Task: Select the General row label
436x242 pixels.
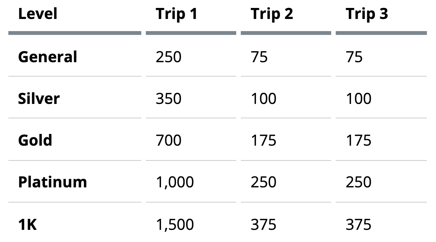Action: click(47, 57)
